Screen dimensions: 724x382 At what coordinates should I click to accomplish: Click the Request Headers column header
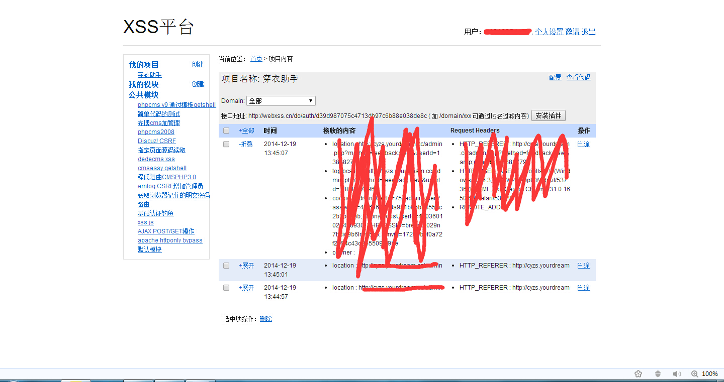click(x=475, y=131)
